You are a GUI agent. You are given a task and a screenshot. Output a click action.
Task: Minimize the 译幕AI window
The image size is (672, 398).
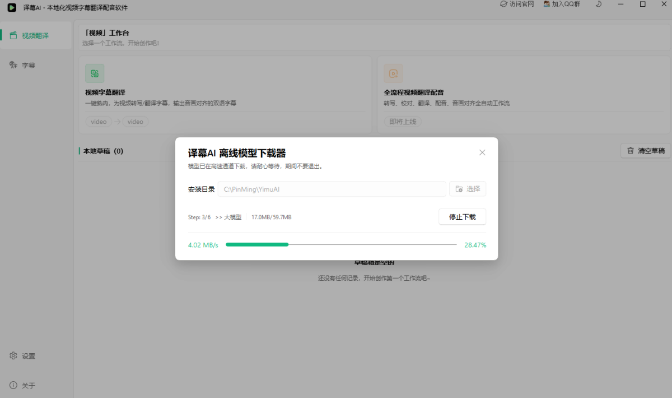pyautogui.click(x=620, y=4)
